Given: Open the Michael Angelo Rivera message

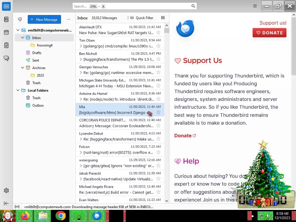Looking at the screenshot, I should tap(120, 190).
